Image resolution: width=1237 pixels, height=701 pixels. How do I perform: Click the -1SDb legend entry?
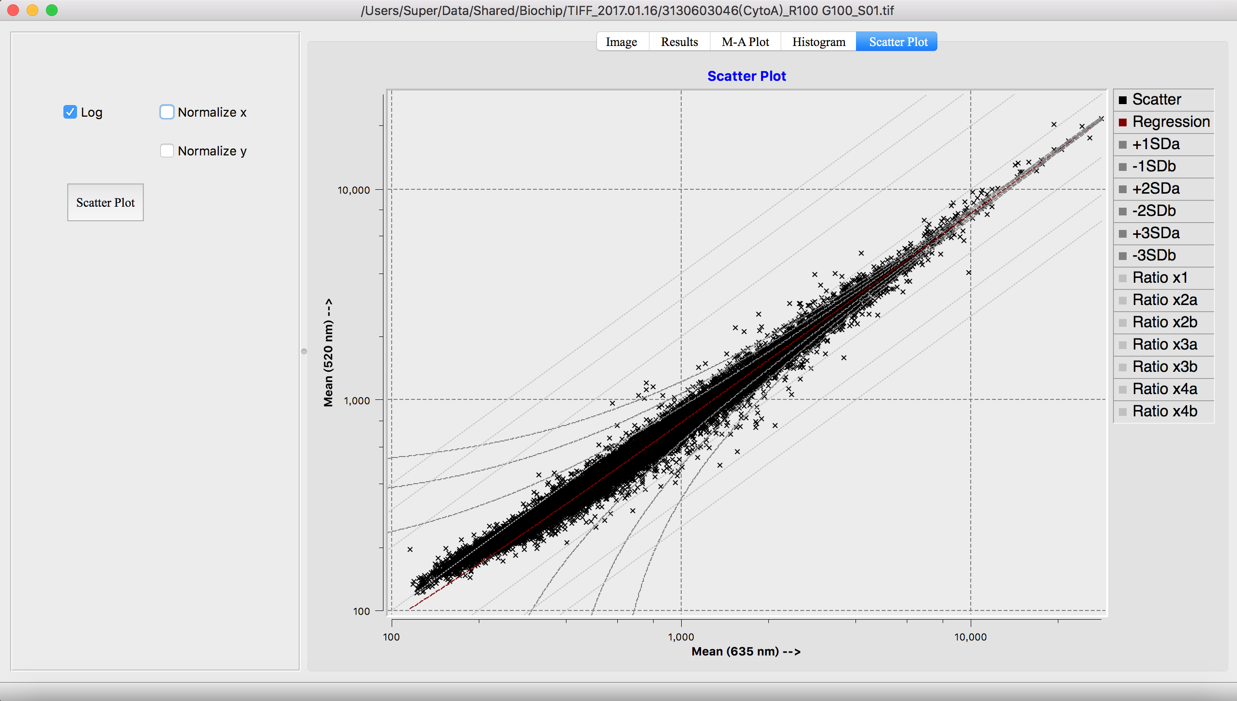pos(1153,167)
